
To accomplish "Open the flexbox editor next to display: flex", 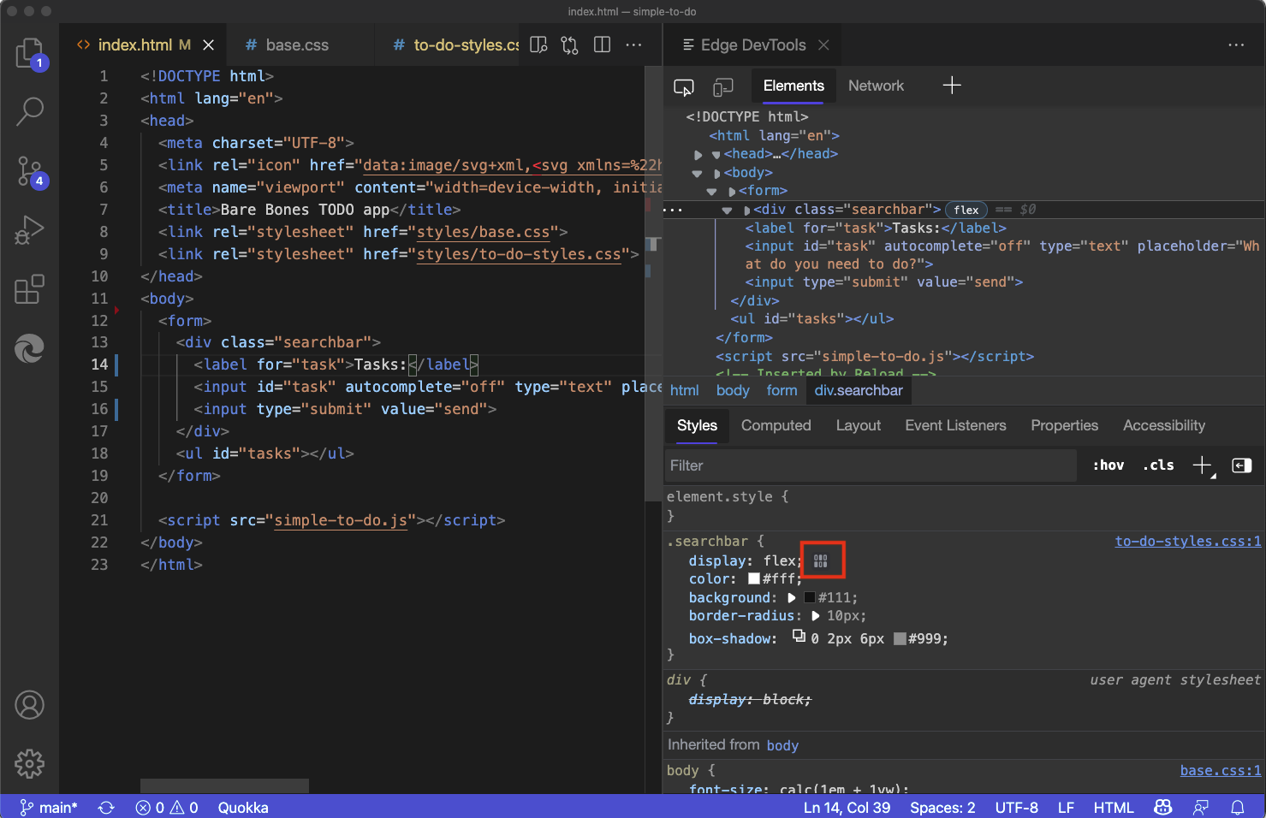I will pos(822,560).
